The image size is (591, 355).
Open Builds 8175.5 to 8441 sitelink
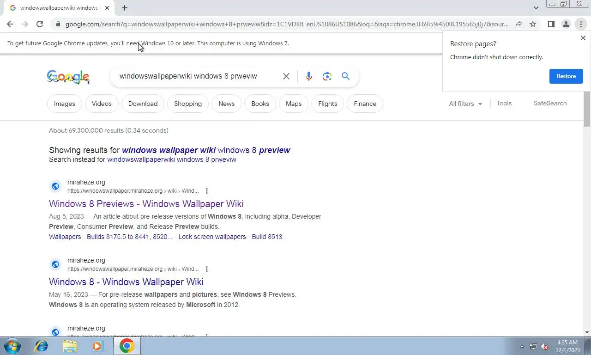click(x=129, y=237)
